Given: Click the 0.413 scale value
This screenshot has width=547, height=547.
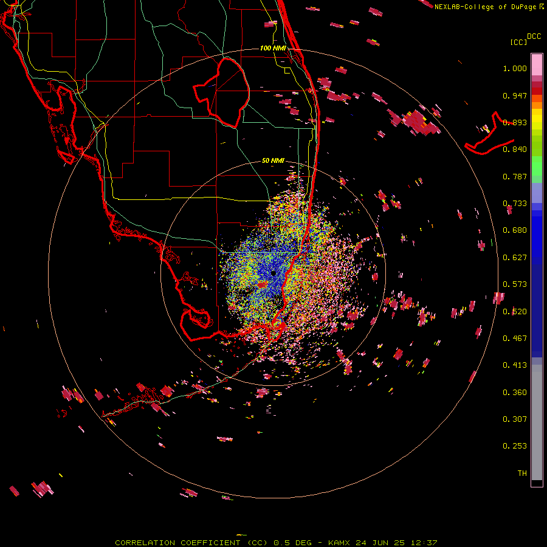Looking at the screenshot, I should pos(515,365).
